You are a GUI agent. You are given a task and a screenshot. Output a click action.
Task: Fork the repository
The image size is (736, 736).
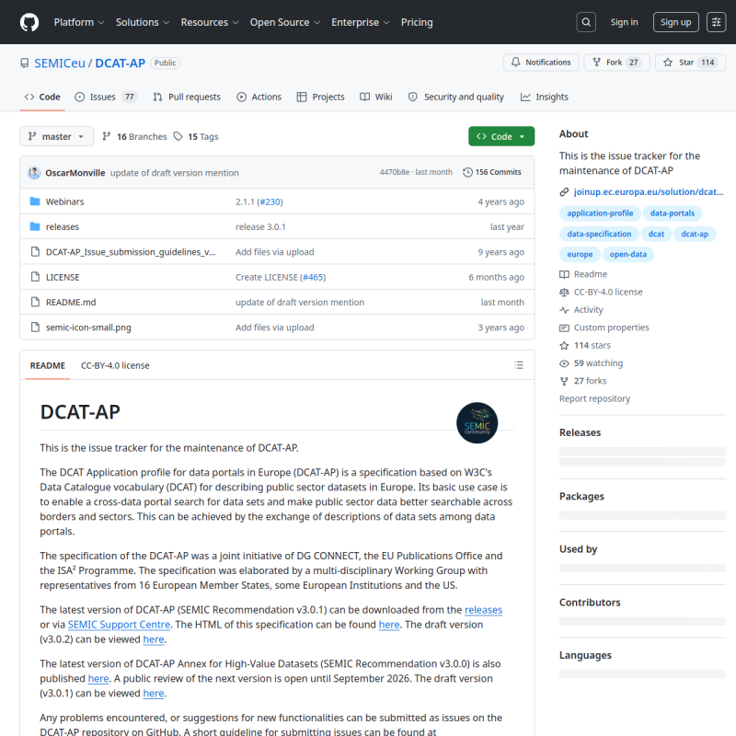616,63
